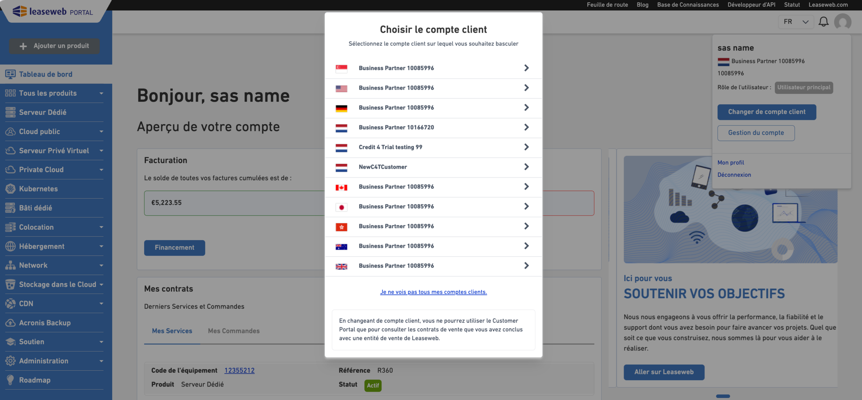Image resolution: width=862 pixels, height=400 pixels.
Task: Click the Serveur Privé Virtuel cloud icon
Action: pos(10,151)
